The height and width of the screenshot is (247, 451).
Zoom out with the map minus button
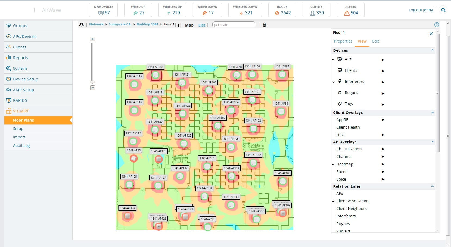coord(92,88)
